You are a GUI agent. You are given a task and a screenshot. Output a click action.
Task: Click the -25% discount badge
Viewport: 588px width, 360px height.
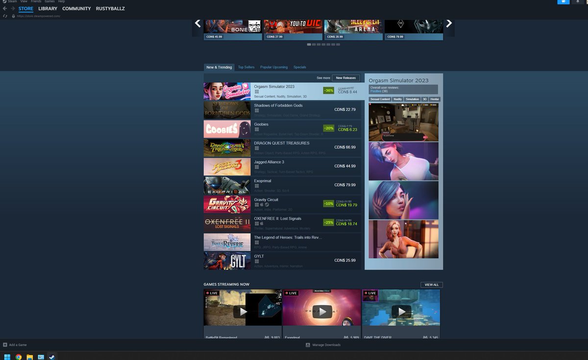pos(328,222)
